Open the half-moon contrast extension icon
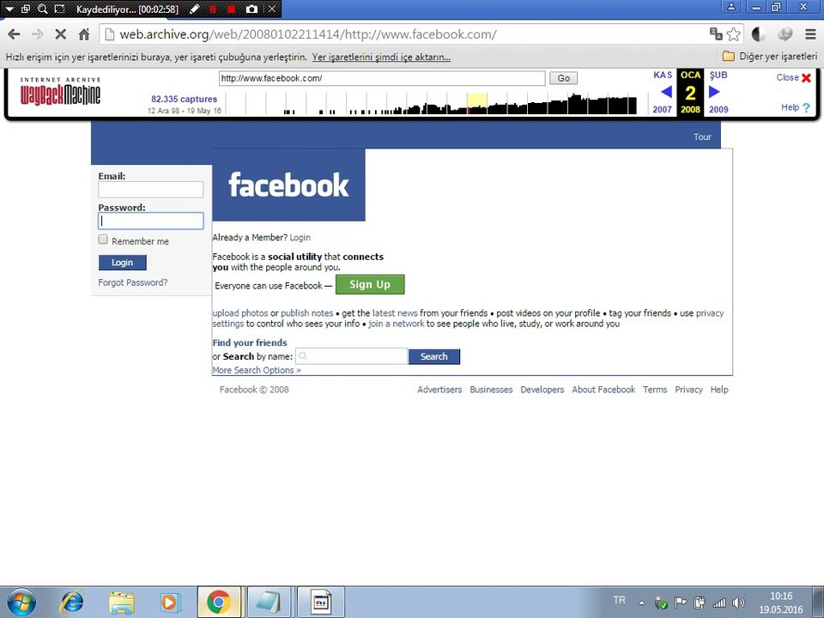The image size is (824, 618). pyautogui.click(x=759, y=34)
